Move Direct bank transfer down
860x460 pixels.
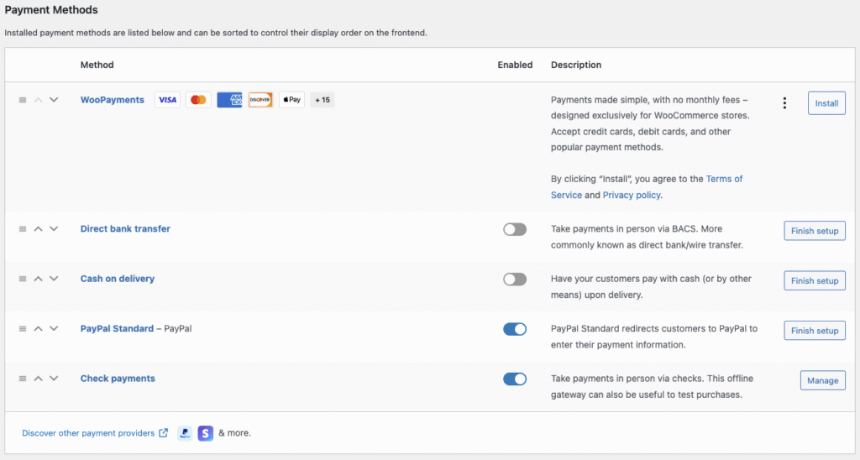click(54, 228)
